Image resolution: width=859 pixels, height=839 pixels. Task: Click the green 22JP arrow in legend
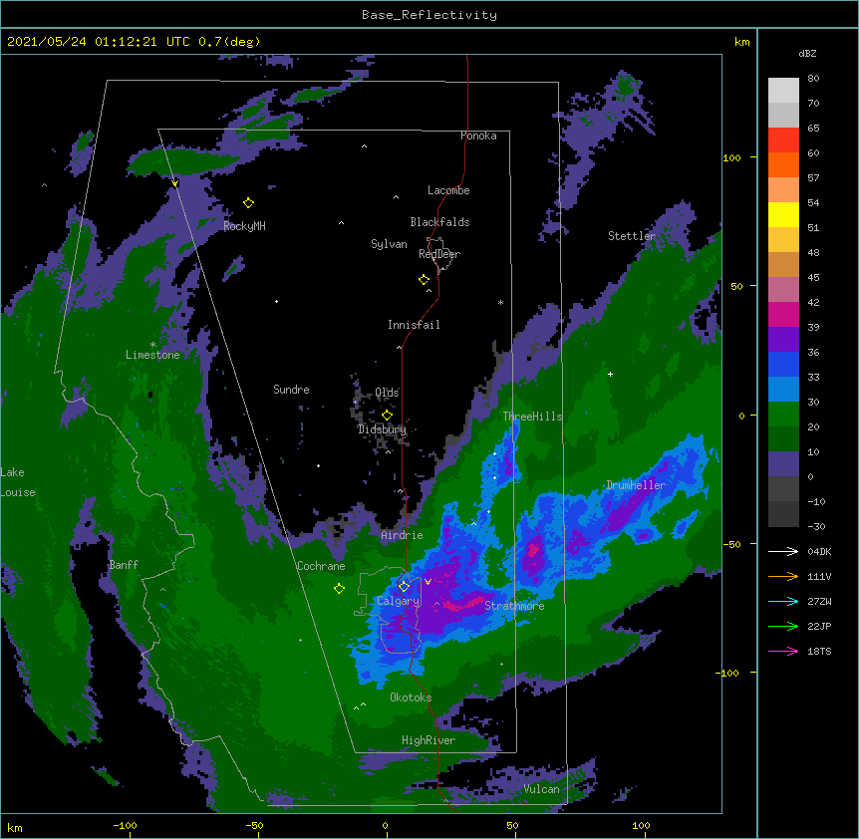[783, 626]
